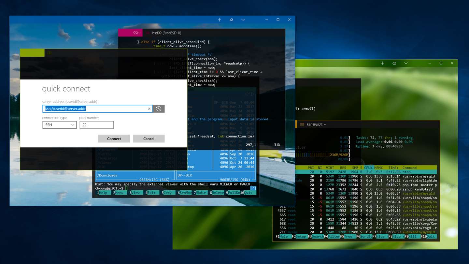Viewport: 469px width, 264px height.
Task: Click the /Downloads entry in the file manager
Action: [x=107, y=175]
